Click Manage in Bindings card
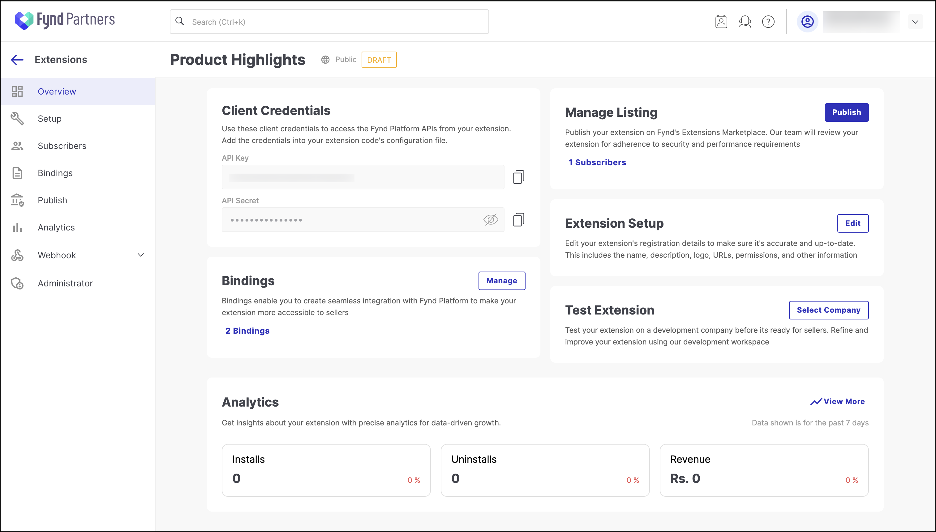Image resolution: width=936 pixels, height=532 pixels. click(x=501, y=281)
